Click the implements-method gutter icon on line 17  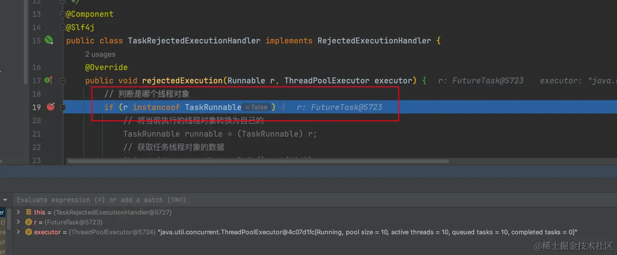[x=48, y=80]
